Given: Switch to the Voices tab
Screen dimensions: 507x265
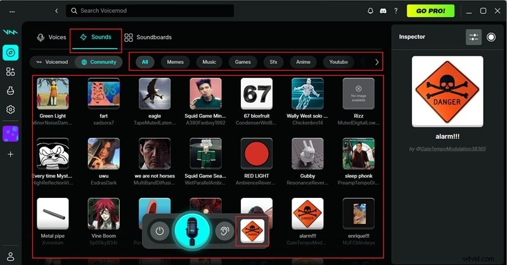Looking at the screenshot, I should coord(51,37).
